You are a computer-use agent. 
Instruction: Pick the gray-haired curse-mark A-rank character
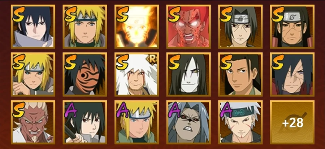tap(188, 122)
